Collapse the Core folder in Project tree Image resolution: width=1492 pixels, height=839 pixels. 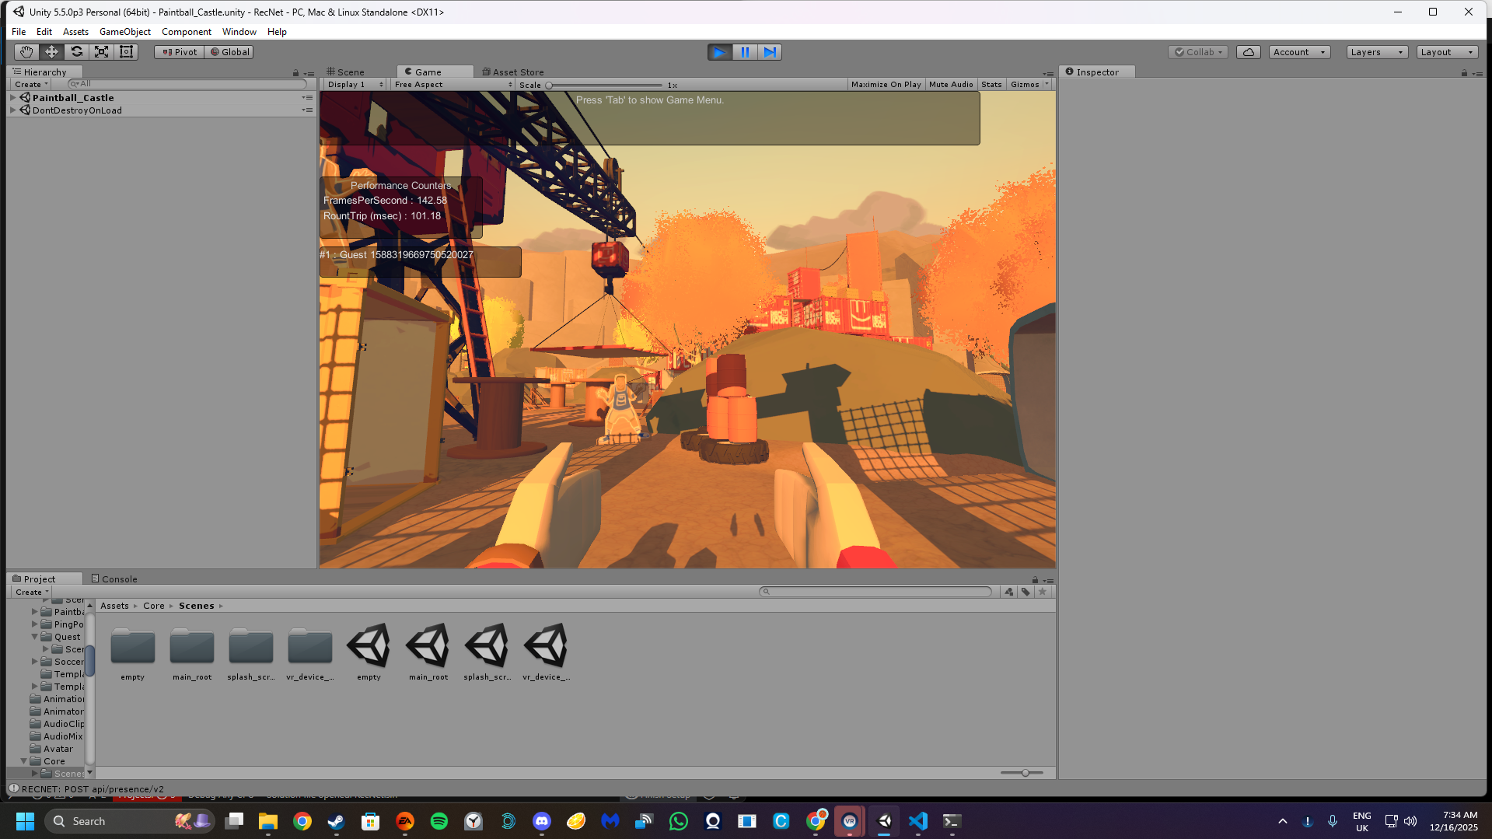point(23,761)
